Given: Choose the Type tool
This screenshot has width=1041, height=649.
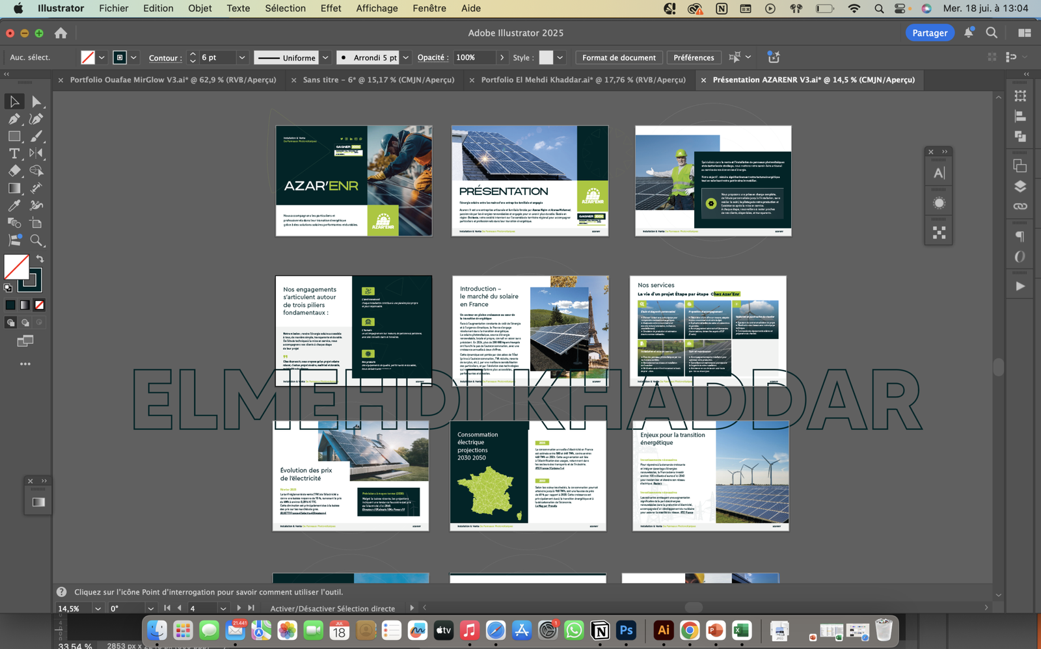Looking at the screenshot, I should pyautogui.click(x=14, y=153).
